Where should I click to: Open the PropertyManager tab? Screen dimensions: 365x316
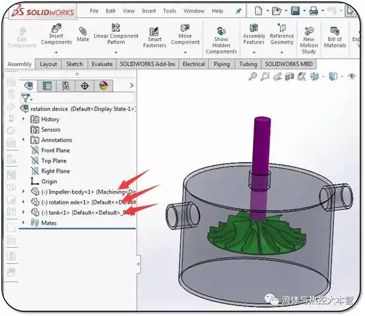(47, 85)
